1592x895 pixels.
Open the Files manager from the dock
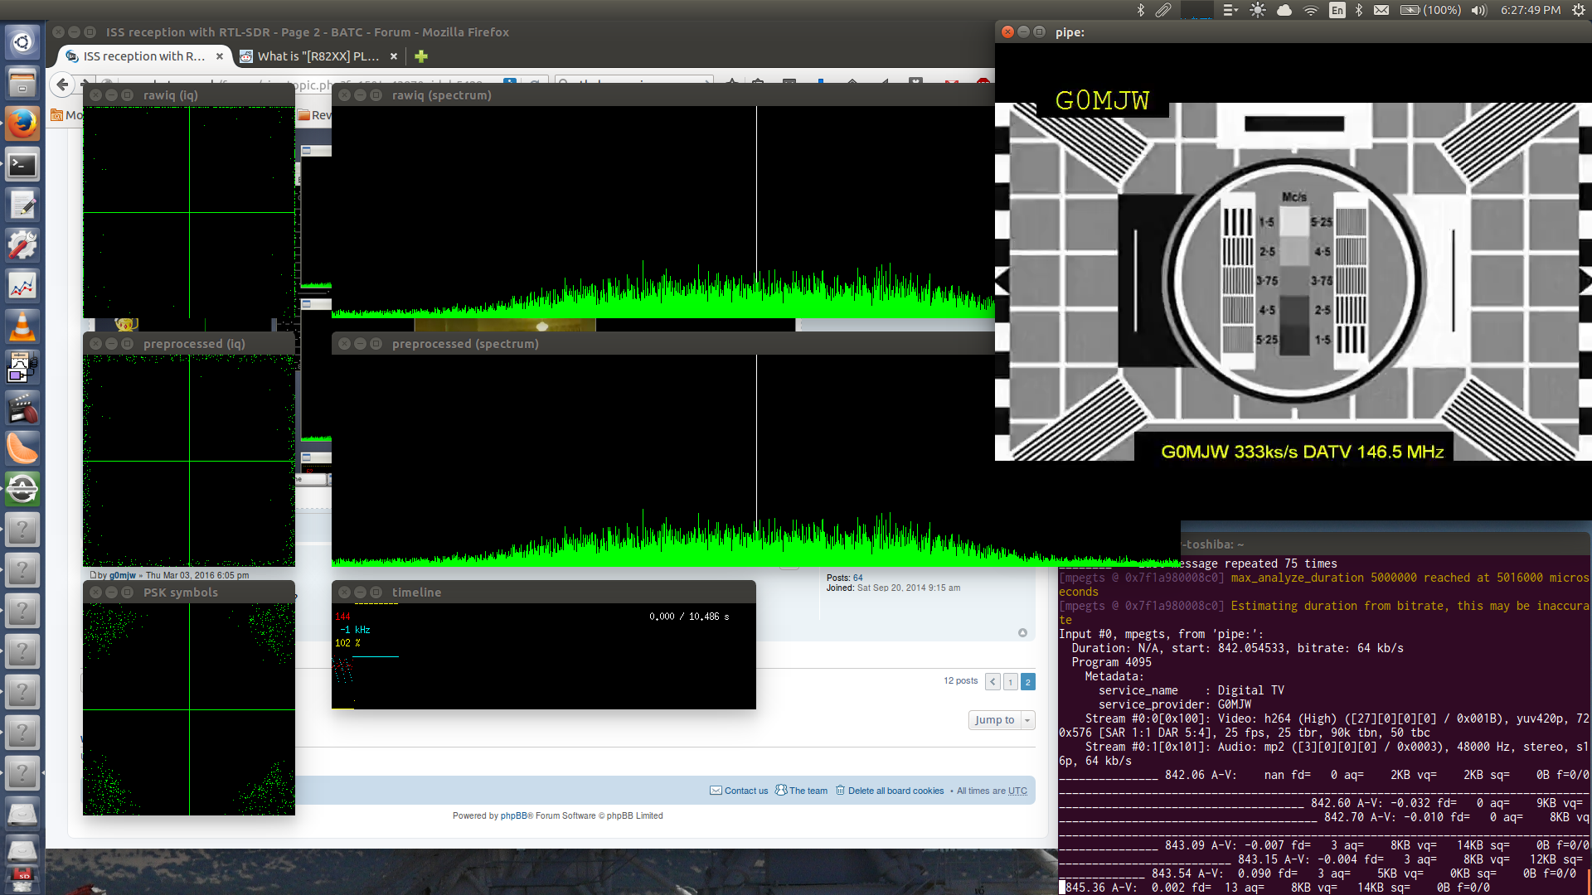tap(22, 83)
